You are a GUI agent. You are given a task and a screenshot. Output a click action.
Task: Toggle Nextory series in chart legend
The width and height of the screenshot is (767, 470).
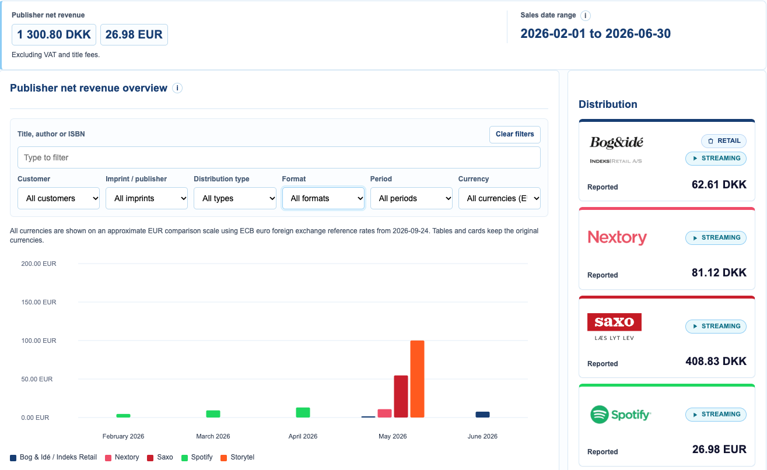coord(122,457)
